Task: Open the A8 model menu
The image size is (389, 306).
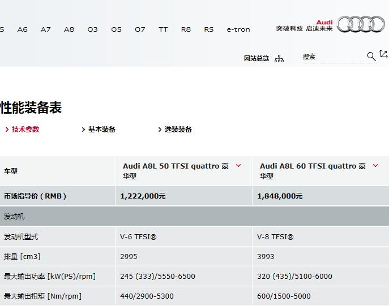Action: [69, 29]
